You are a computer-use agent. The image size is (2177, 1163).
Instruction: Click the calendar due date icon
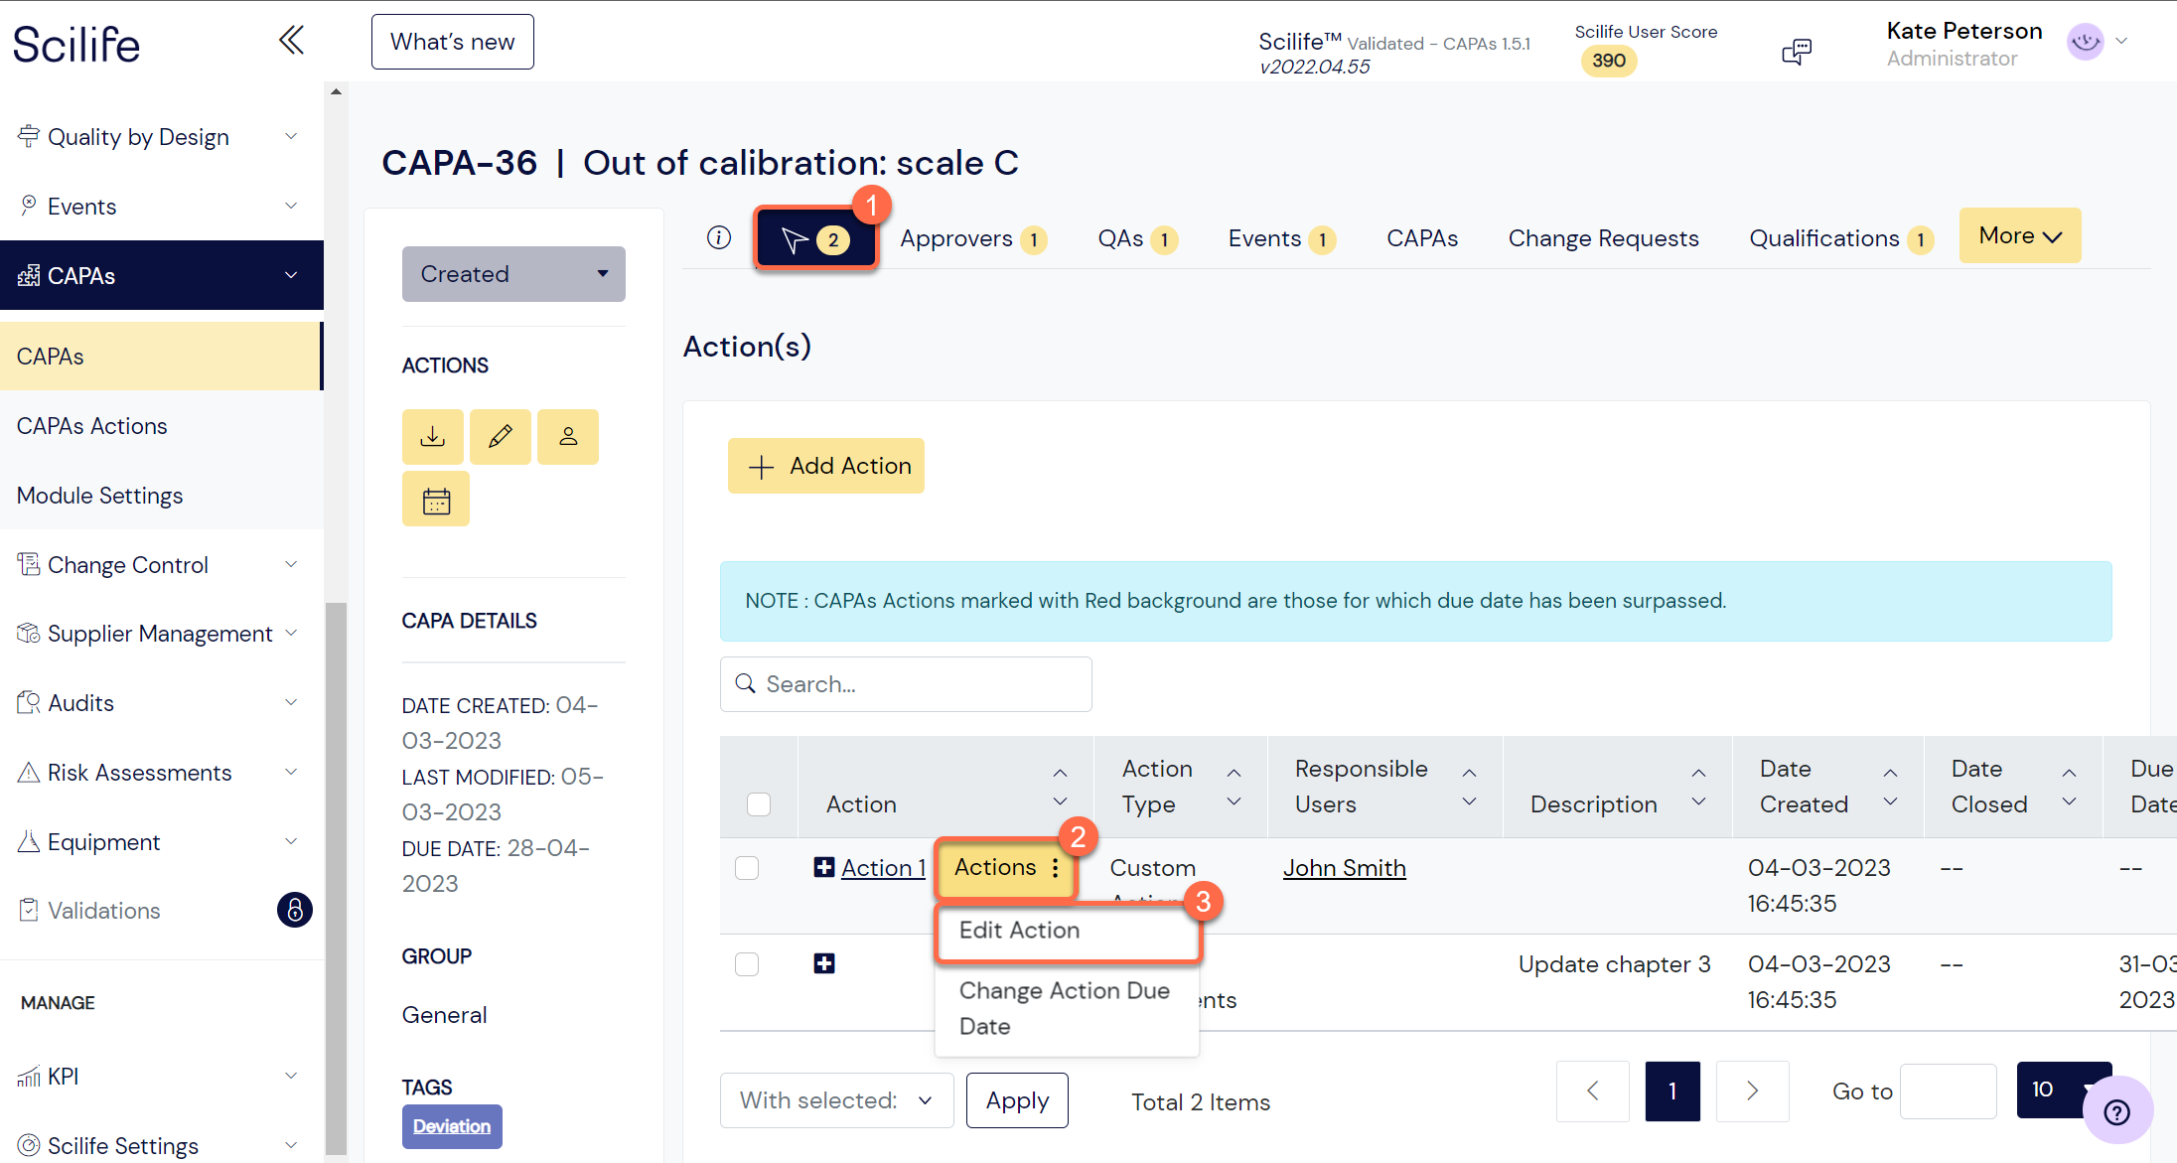click(436, 500)
